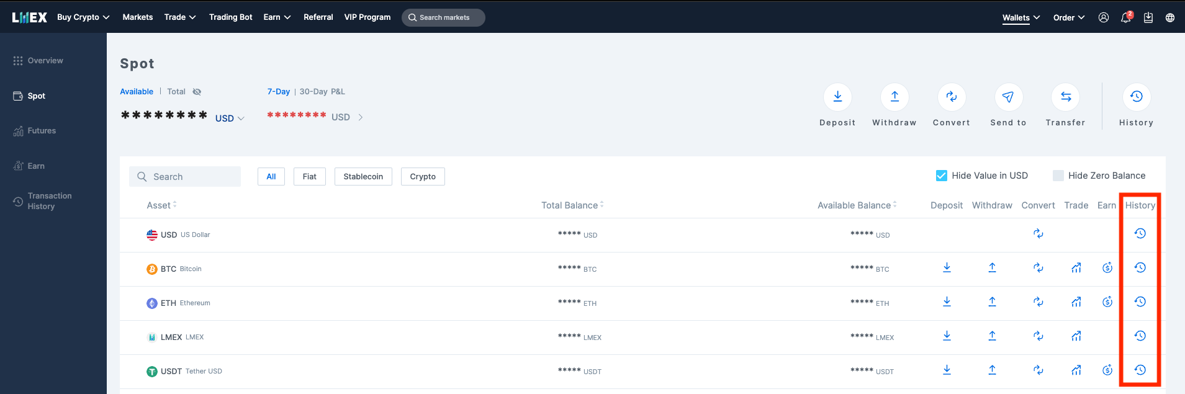Image resolution: width=1185 pixels, height=394 pixels.
Task: Check Hide Zero Balance
Action: [1058, 176]
